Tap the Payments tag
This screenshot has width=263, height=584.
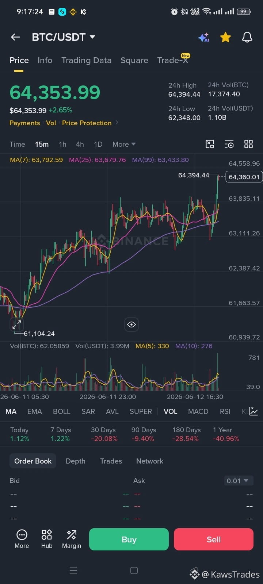25,123
